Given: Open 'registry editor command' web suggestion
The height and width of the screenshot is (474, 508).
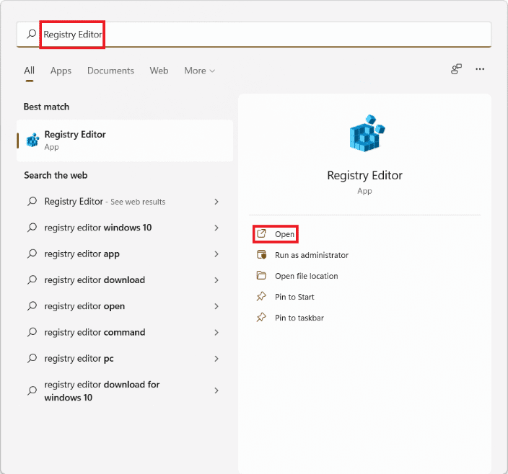Looking at the screenshot, I should pos(125,332).
